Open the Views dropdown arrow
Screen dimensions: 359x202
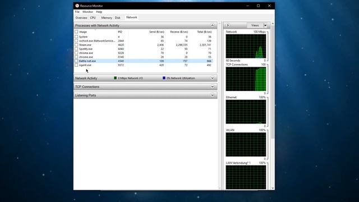pos(265,25)
